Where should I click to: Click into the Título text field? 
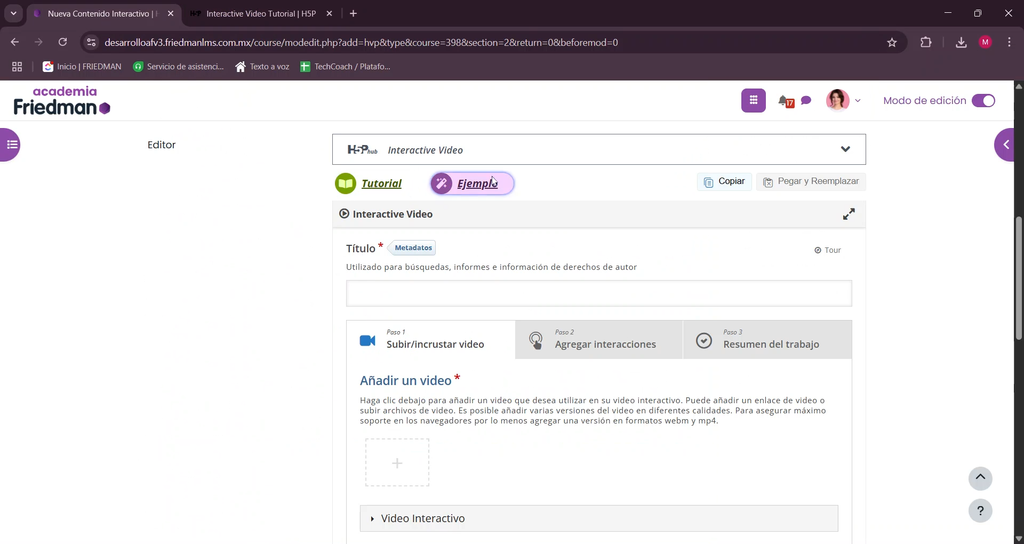tap(599, 294)
